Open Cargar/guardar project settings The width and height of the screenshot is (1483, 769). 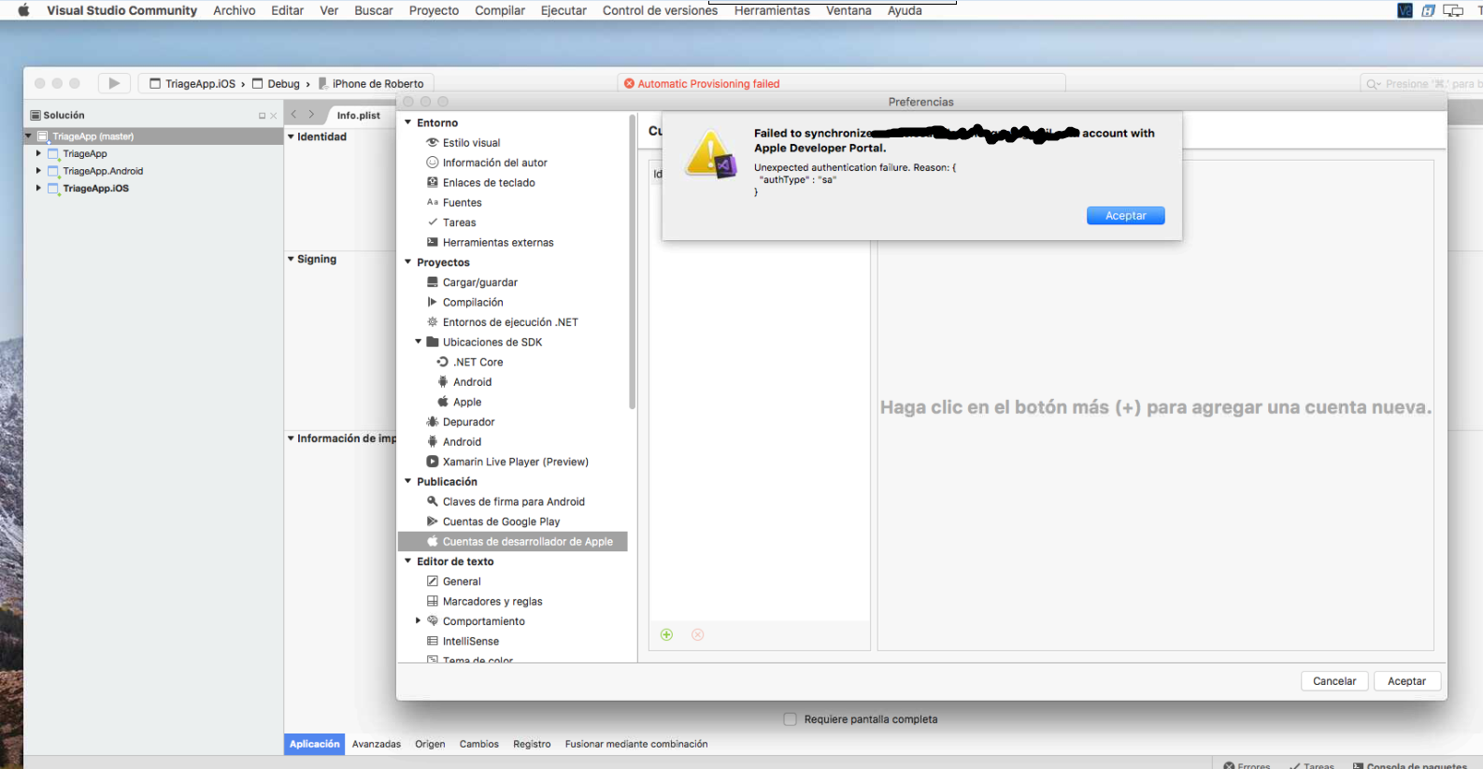pos(479,282)
